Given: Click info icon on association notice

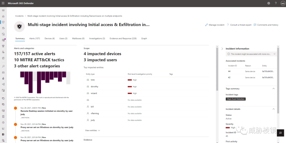Looking at the screenshot, I should (x=229, y=54).
